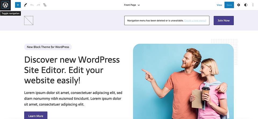Viewport: 258px width, 119px height.
Task: Click the Lorem ipsum paragraph text
Action: (x=73, y=99)
